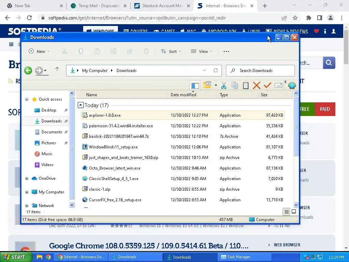Click the email envelope icon in Classic toolbar
The height and width of the screenshot is (262, 349).
pos(278,85)
